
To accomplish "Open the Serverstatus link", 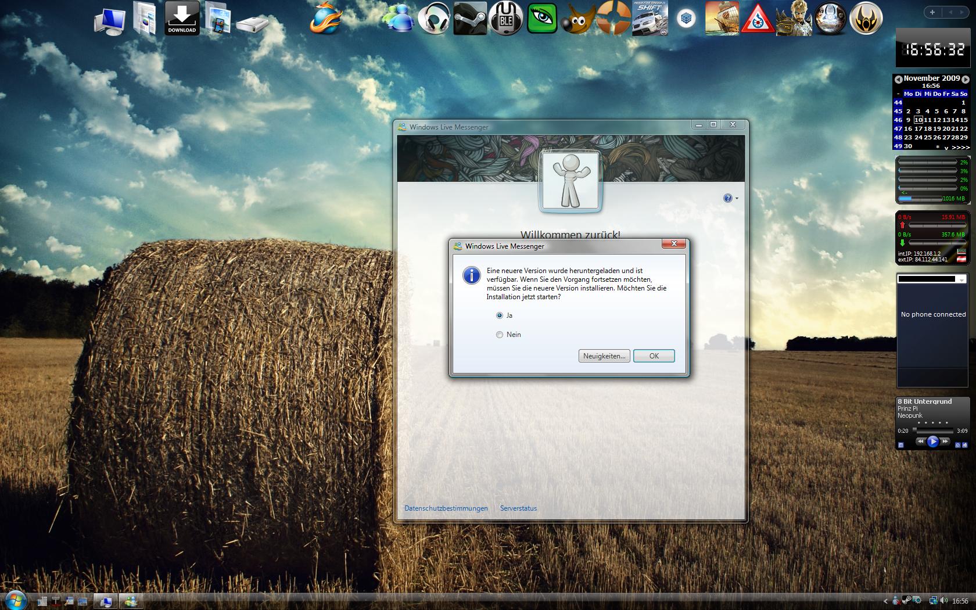I will [x=518, y=508].
